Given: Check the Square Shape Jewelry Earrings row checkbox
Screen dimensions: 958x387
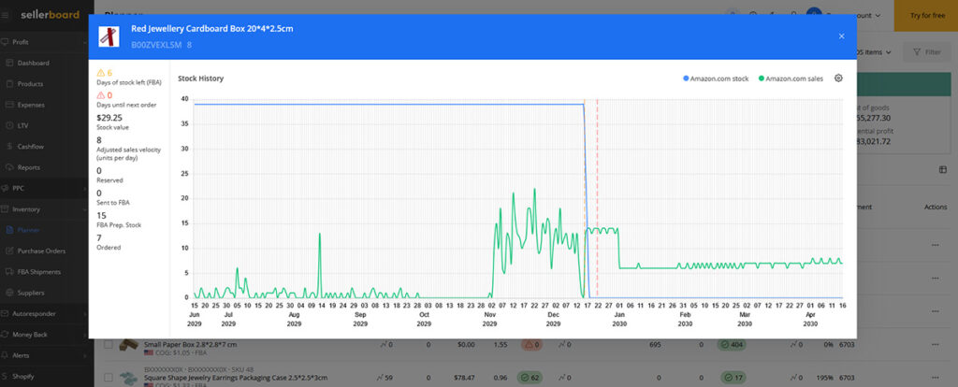Looking at the screenshot, I should (109, 378).
